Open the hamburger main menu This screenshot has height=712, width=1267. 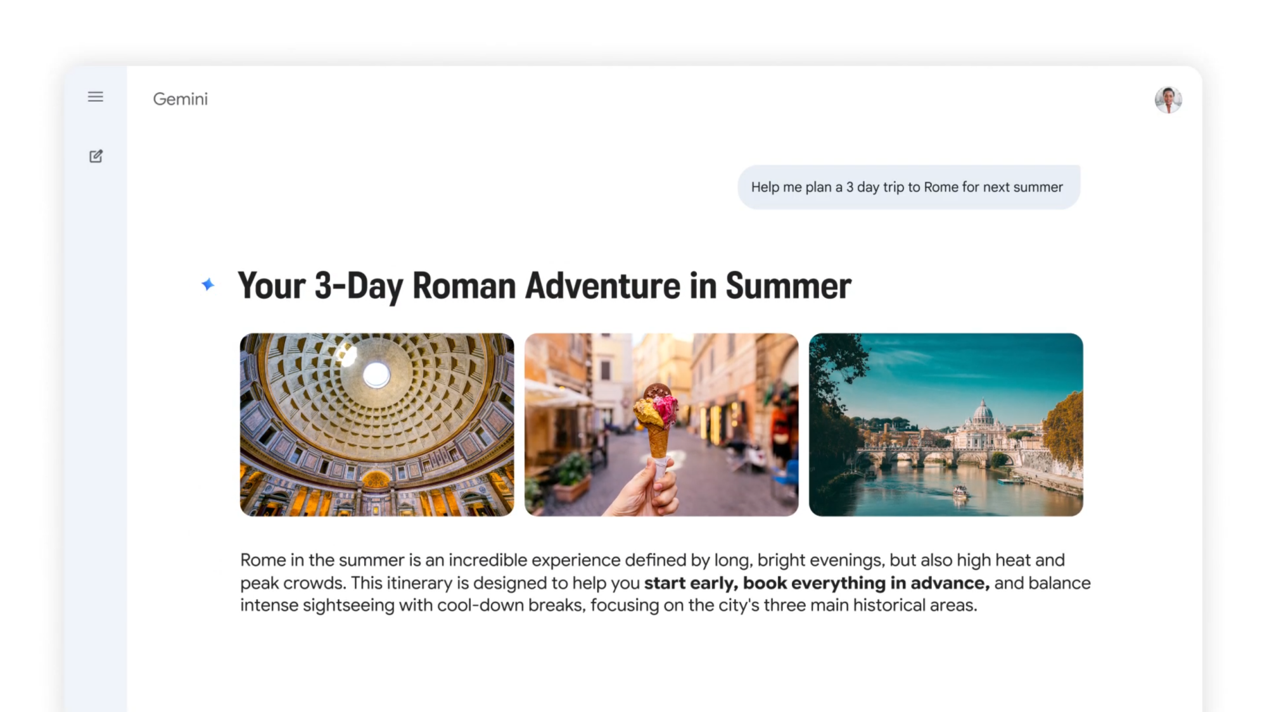[96, 97]
